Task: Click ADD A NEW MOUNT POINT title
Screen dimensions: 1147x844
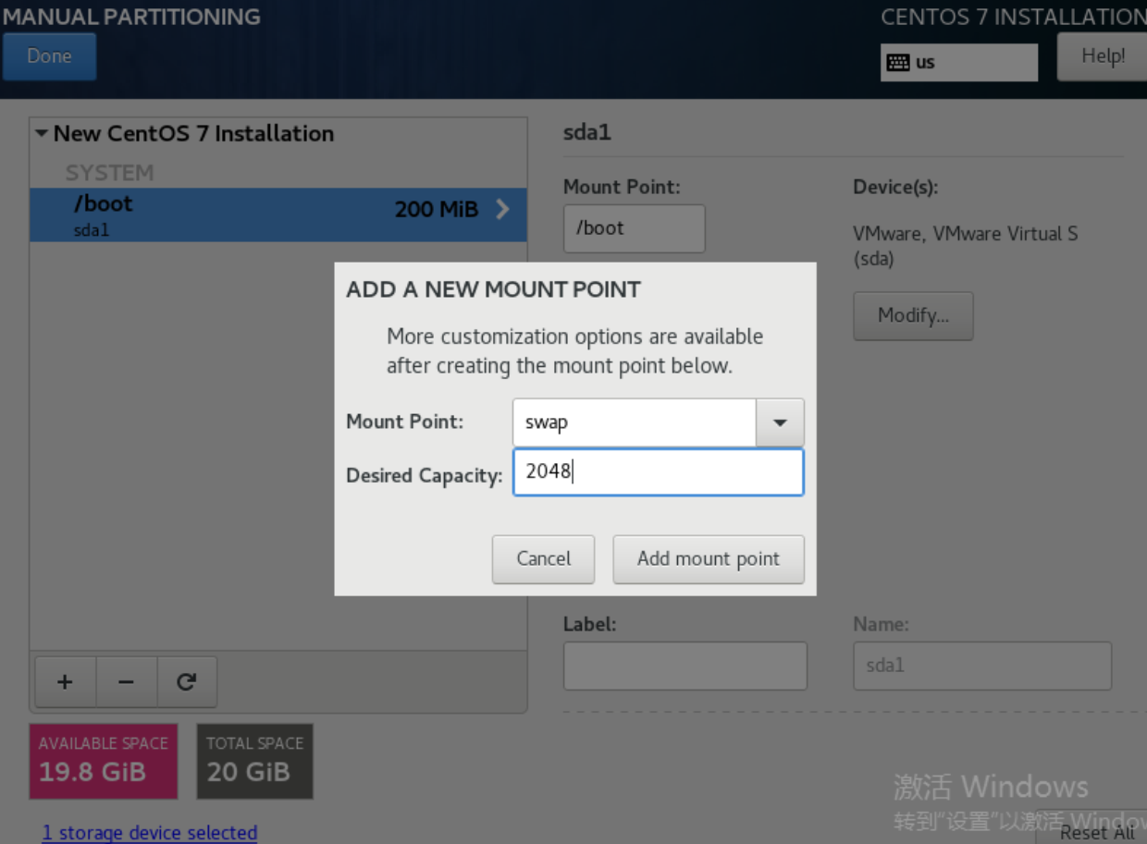Action: pyautogui.click(x=493, y=289)
